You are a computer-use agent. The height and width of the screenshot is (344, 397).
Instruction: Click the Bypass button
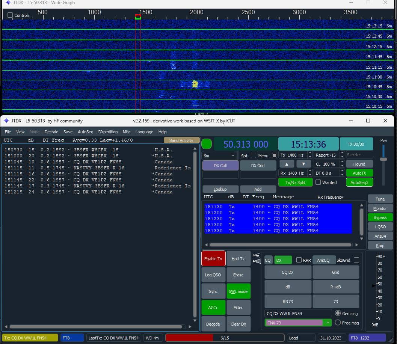[380, 217]
